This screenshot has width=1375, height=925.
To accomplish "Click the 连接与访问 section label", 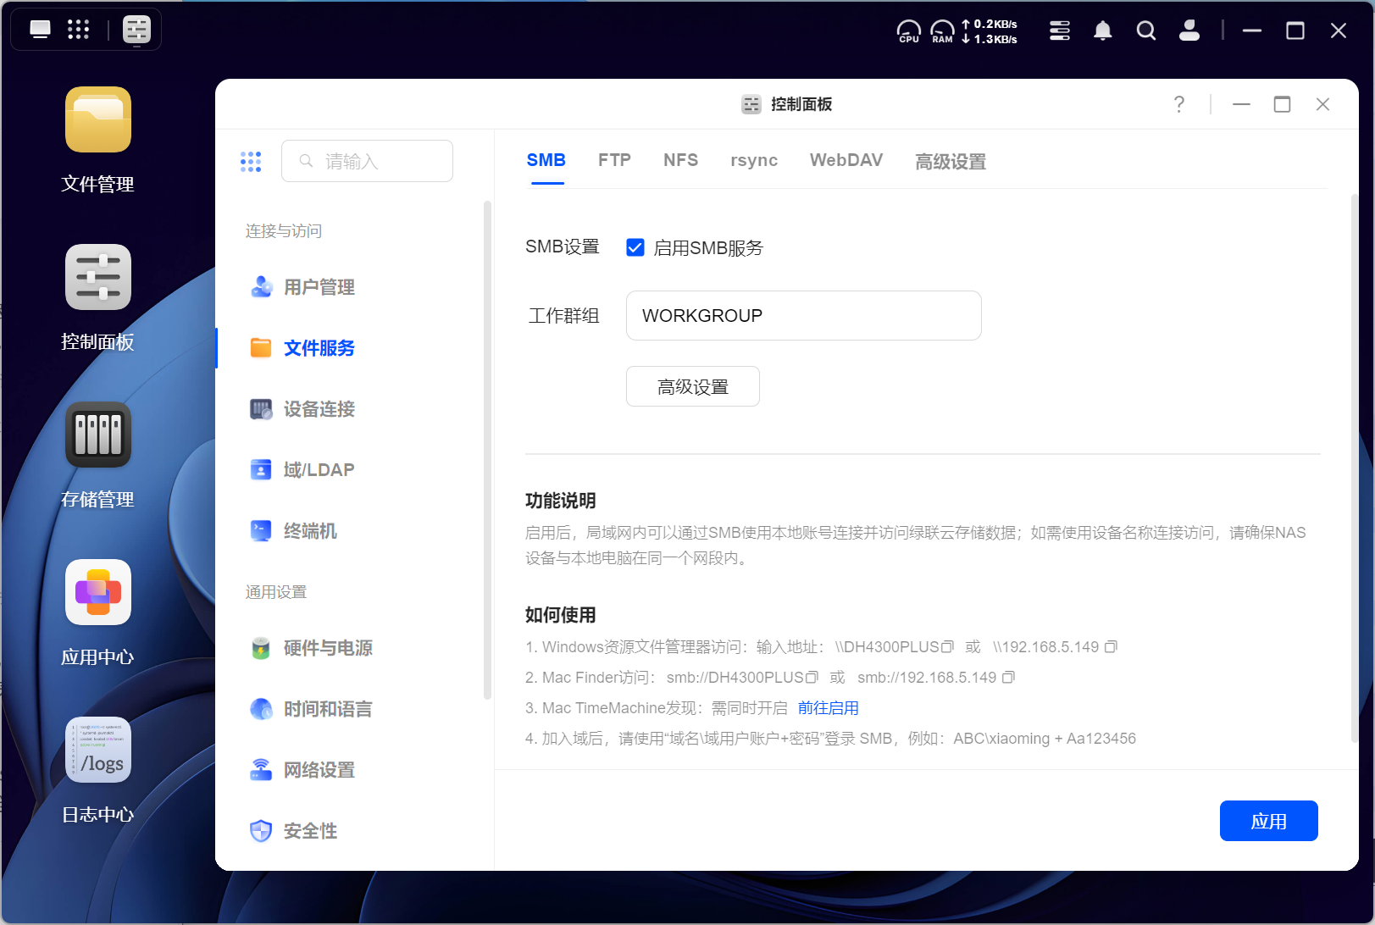I will (284, 231).
